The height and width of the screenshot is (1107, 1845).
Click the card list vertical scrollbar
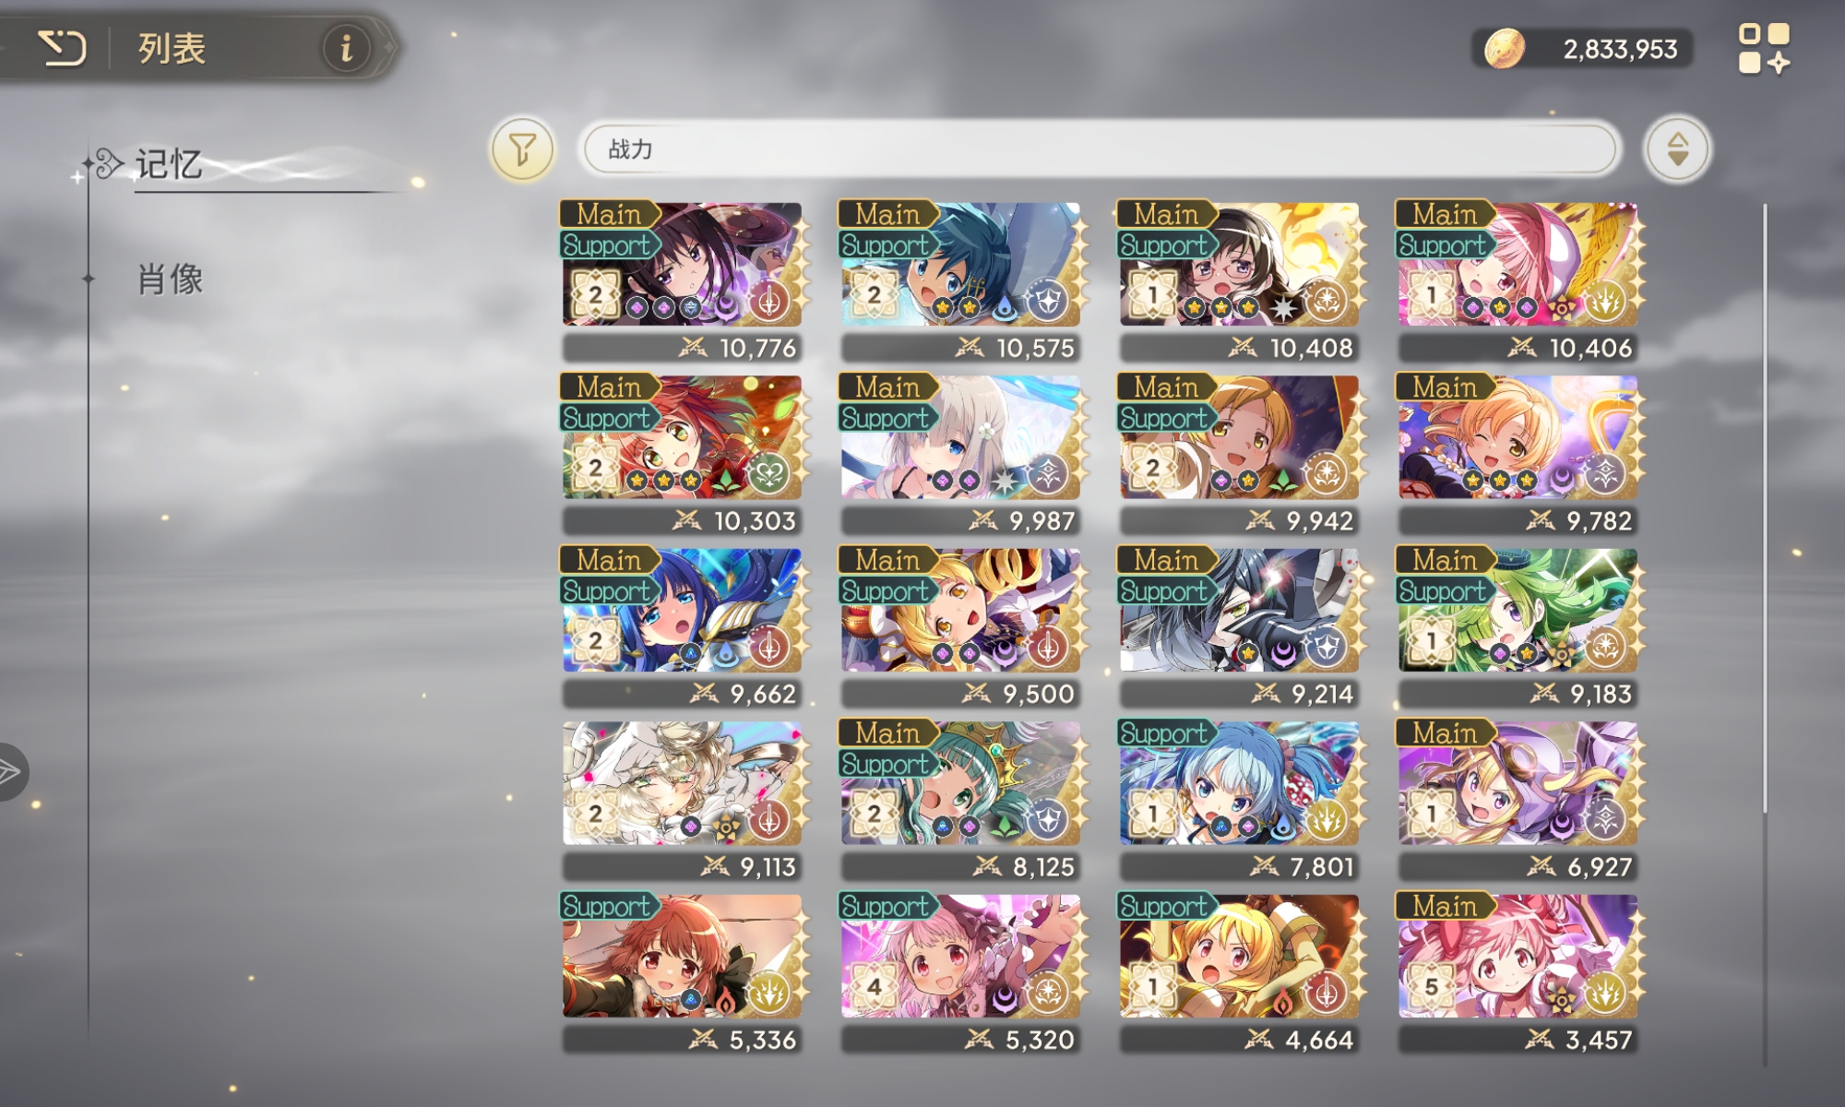(1765, 507)
